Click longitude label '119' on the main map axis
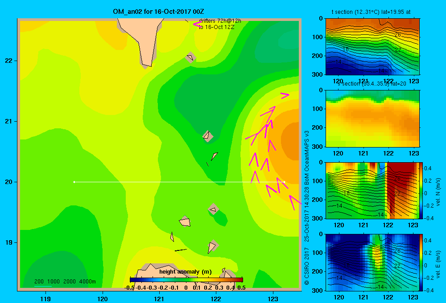The height and width of the screenshot is (303, 446). (x=45, y=299)
